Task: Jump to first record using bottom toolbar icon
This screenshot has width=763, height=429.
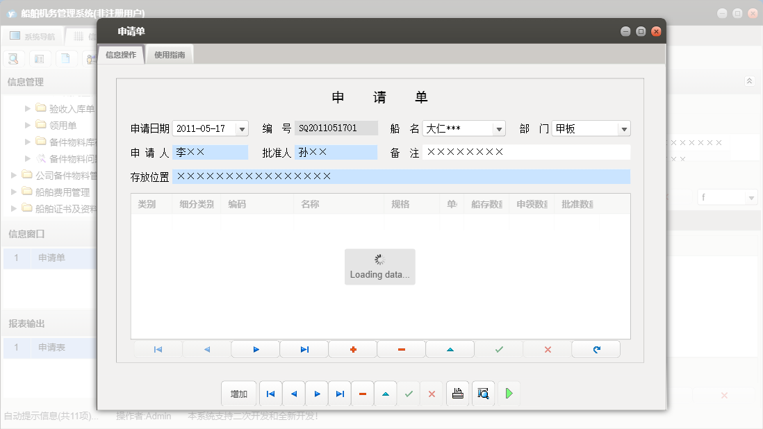Action: pyautogui.click(x=270, y=394)
